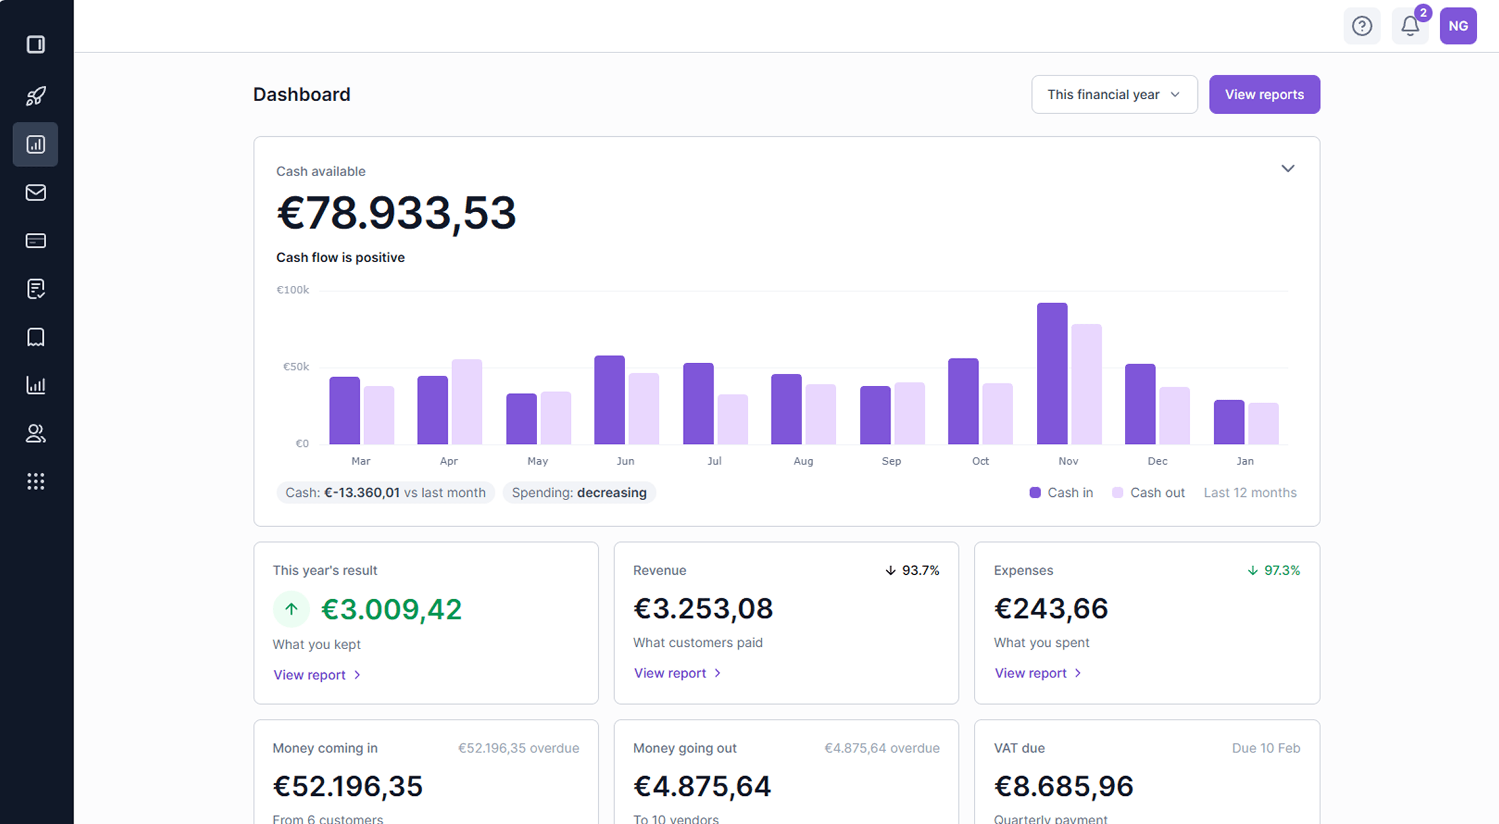The height and width of the screenshot is (824, 1499).
Task: Open the This financial year dropdown
Action: (x=1114, y=94)
